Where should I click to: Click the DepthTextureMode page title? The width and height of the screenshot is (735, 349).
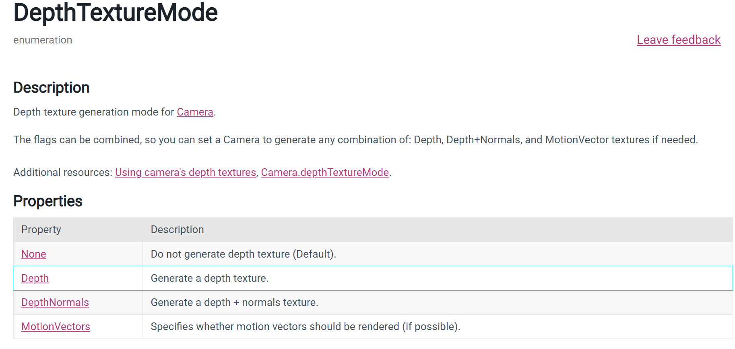tap(116, 12)
